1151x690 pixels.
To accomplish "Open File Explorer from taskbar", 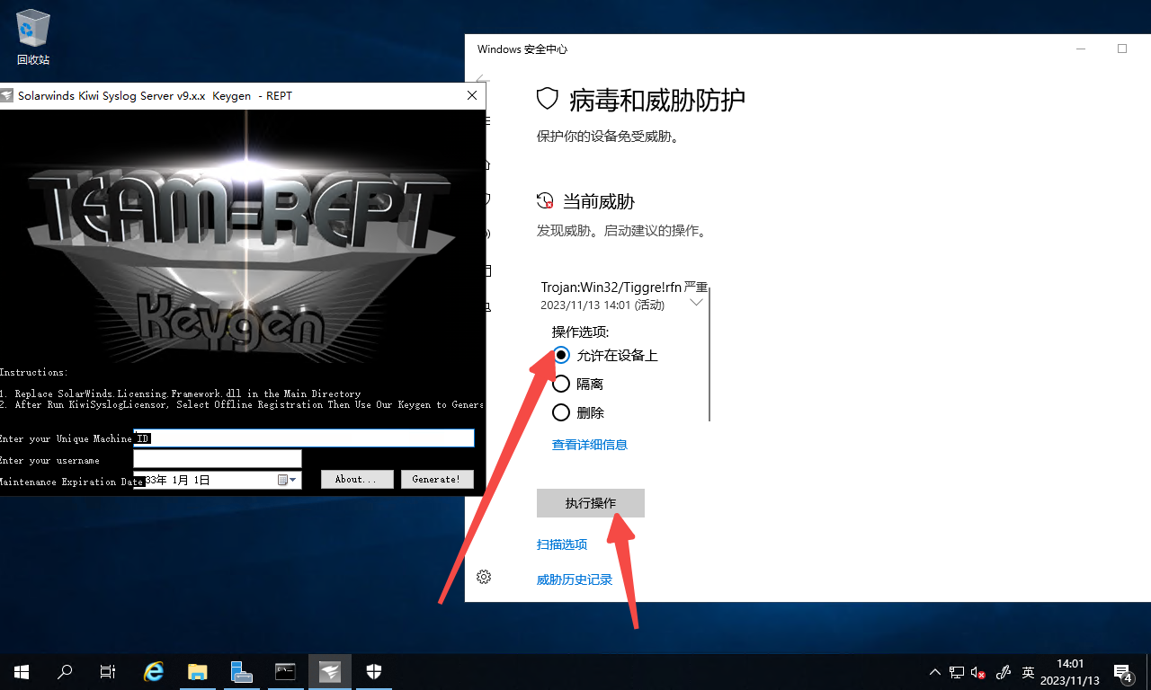I will click(198, 671).
